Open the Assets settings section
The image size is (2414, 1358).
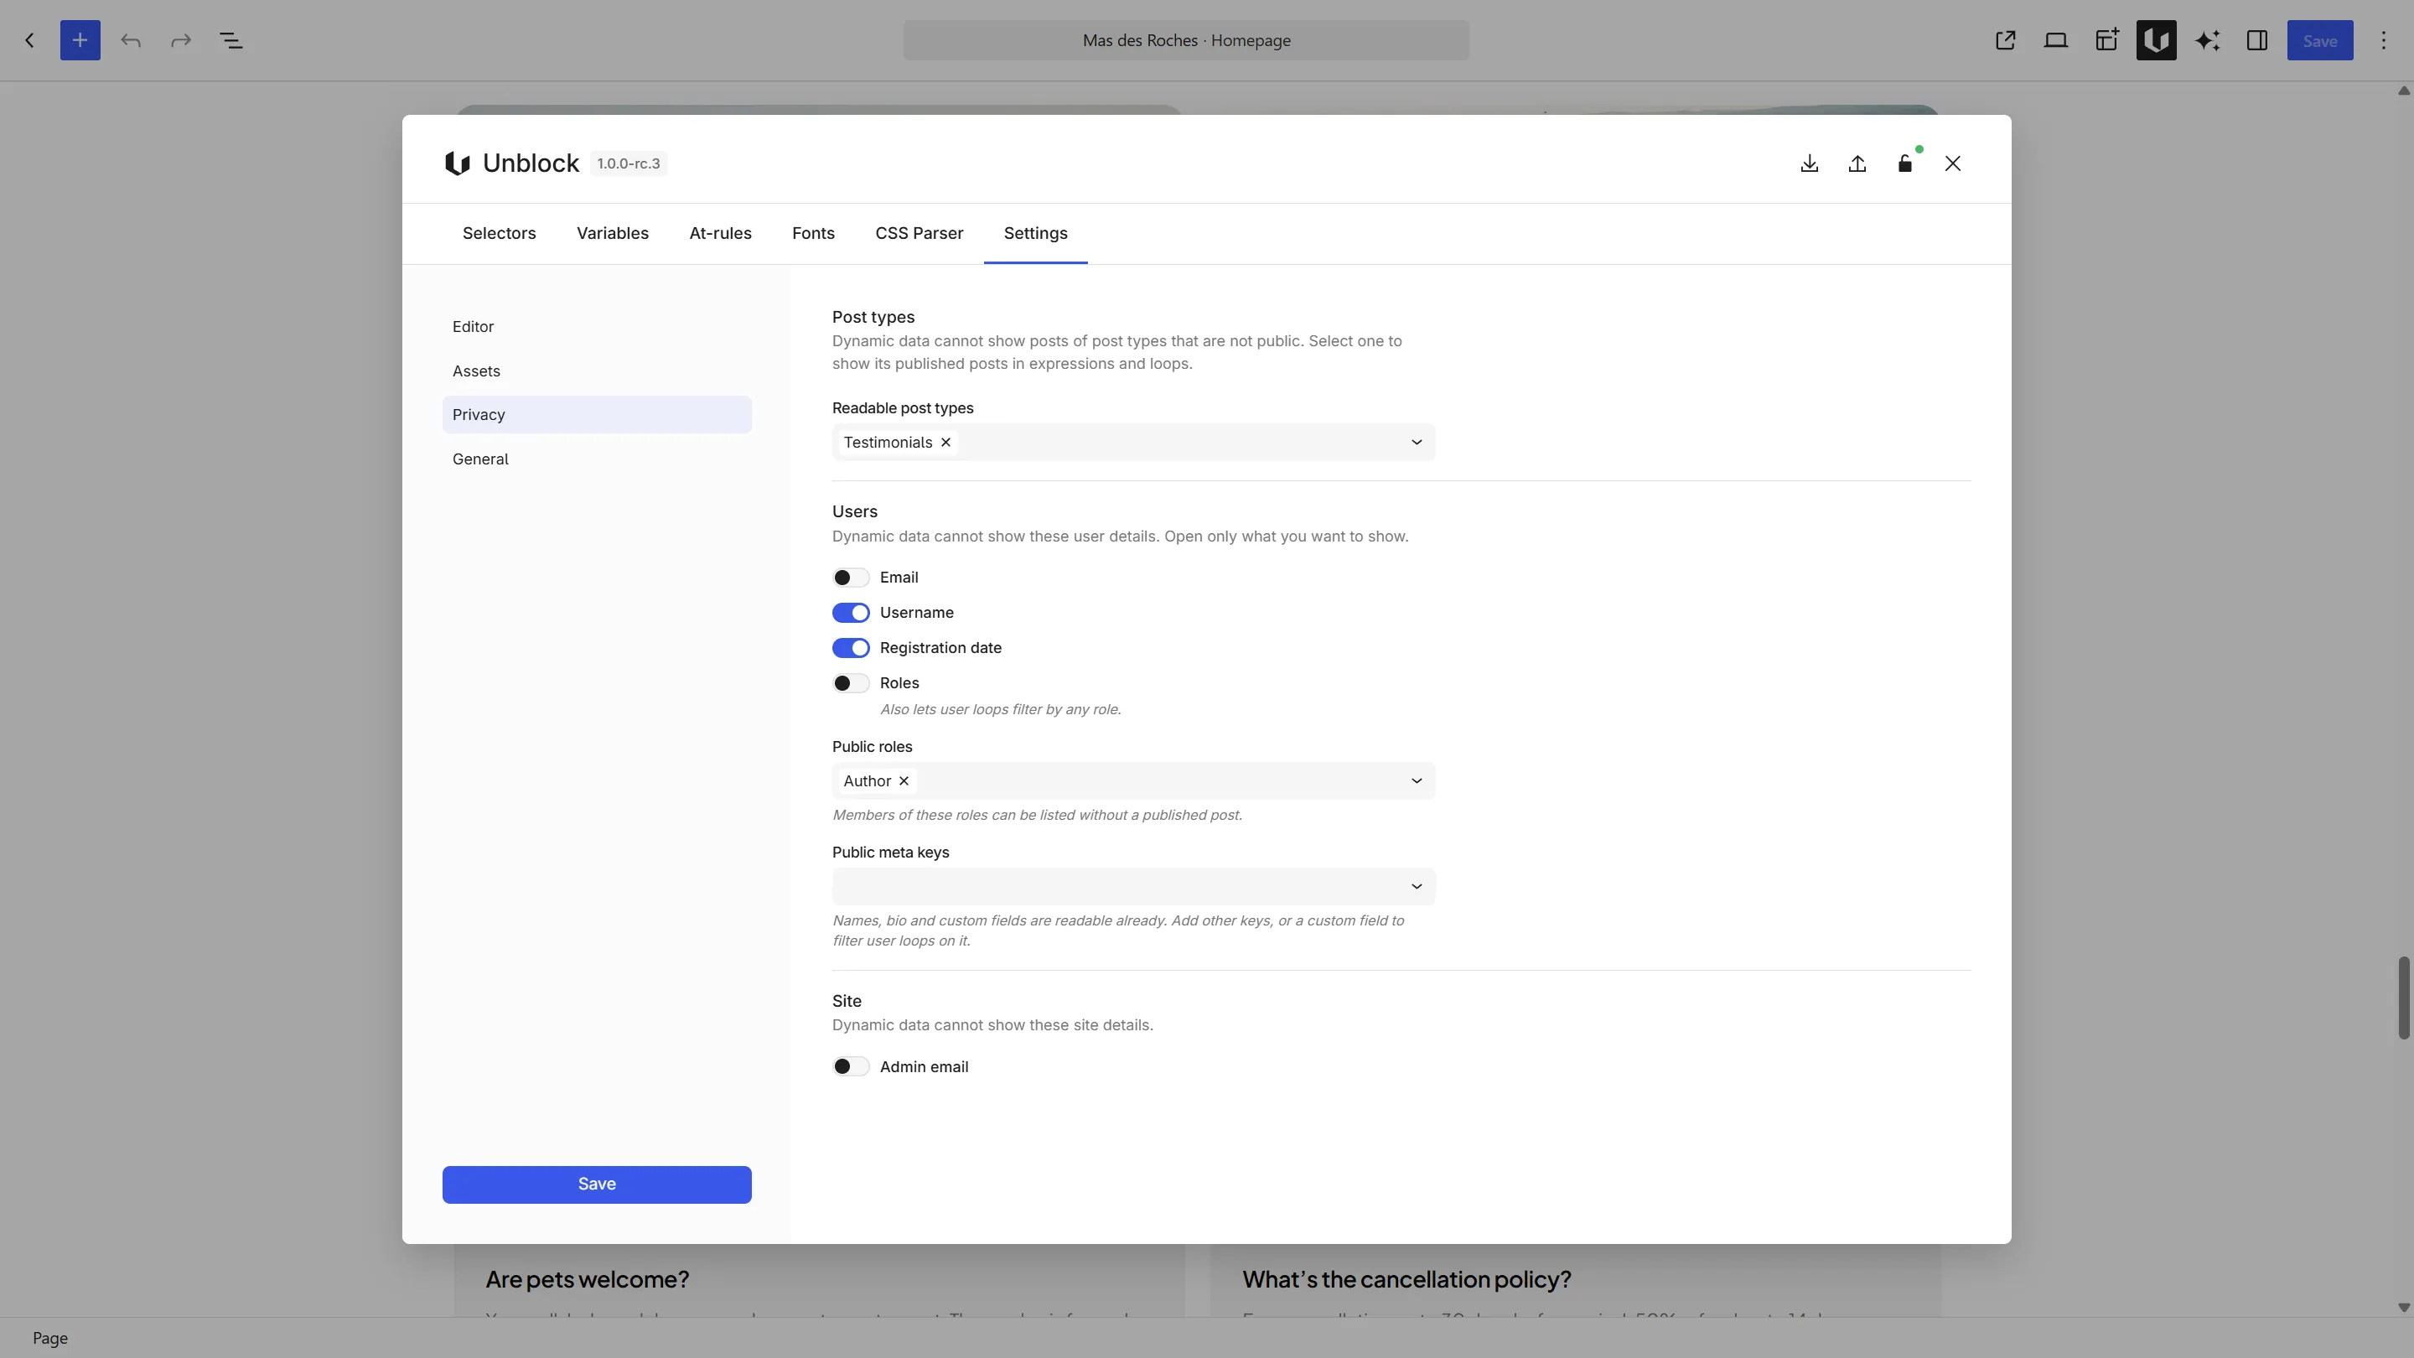[597, 371]
